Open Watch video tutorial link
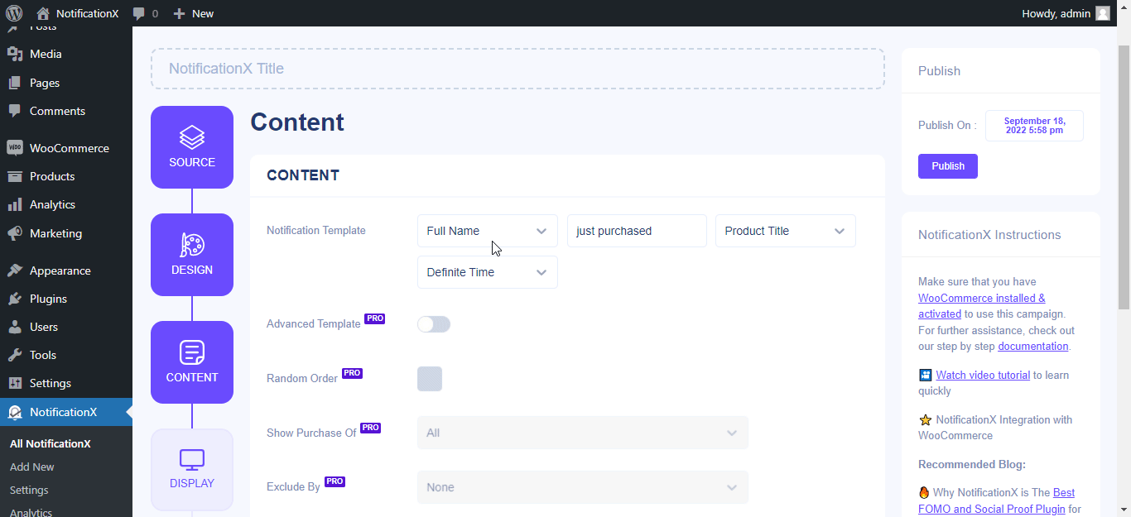This screenshot has height=517, width=1131. (x=983, y=375)
